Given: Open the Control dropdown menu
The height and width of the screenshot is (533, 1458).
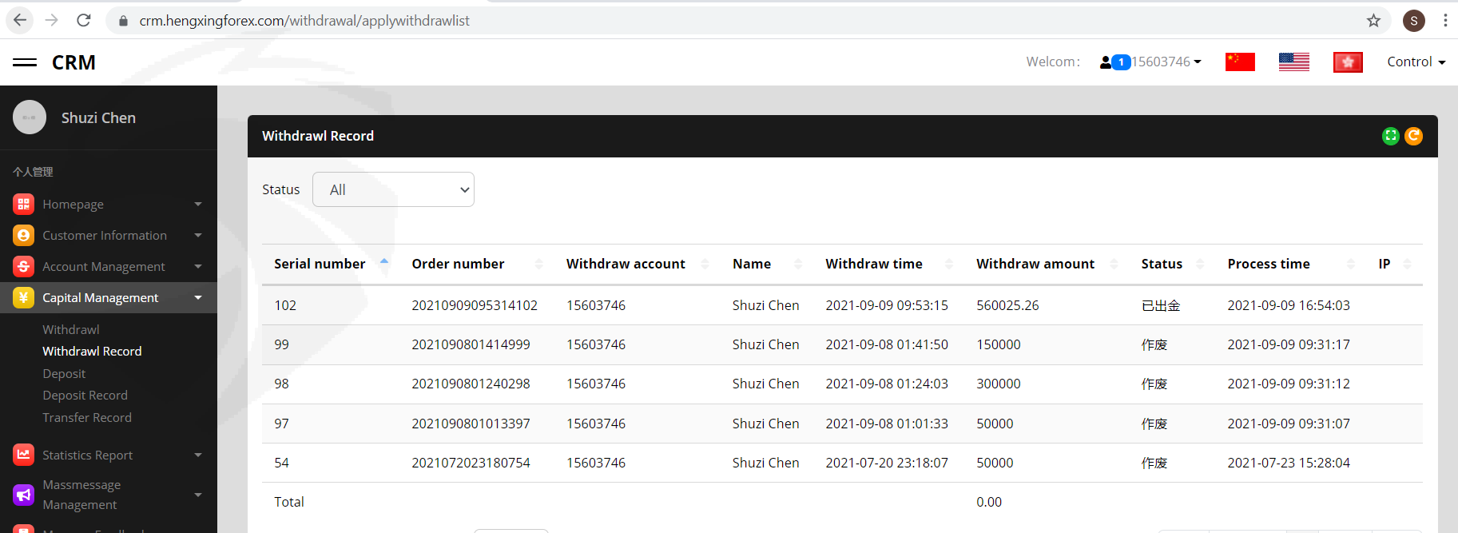Looking at the screenshot, I should [x=1416, y=62].
